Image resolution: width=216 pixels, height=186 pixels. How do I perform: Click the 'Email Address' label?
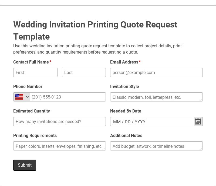124,62
